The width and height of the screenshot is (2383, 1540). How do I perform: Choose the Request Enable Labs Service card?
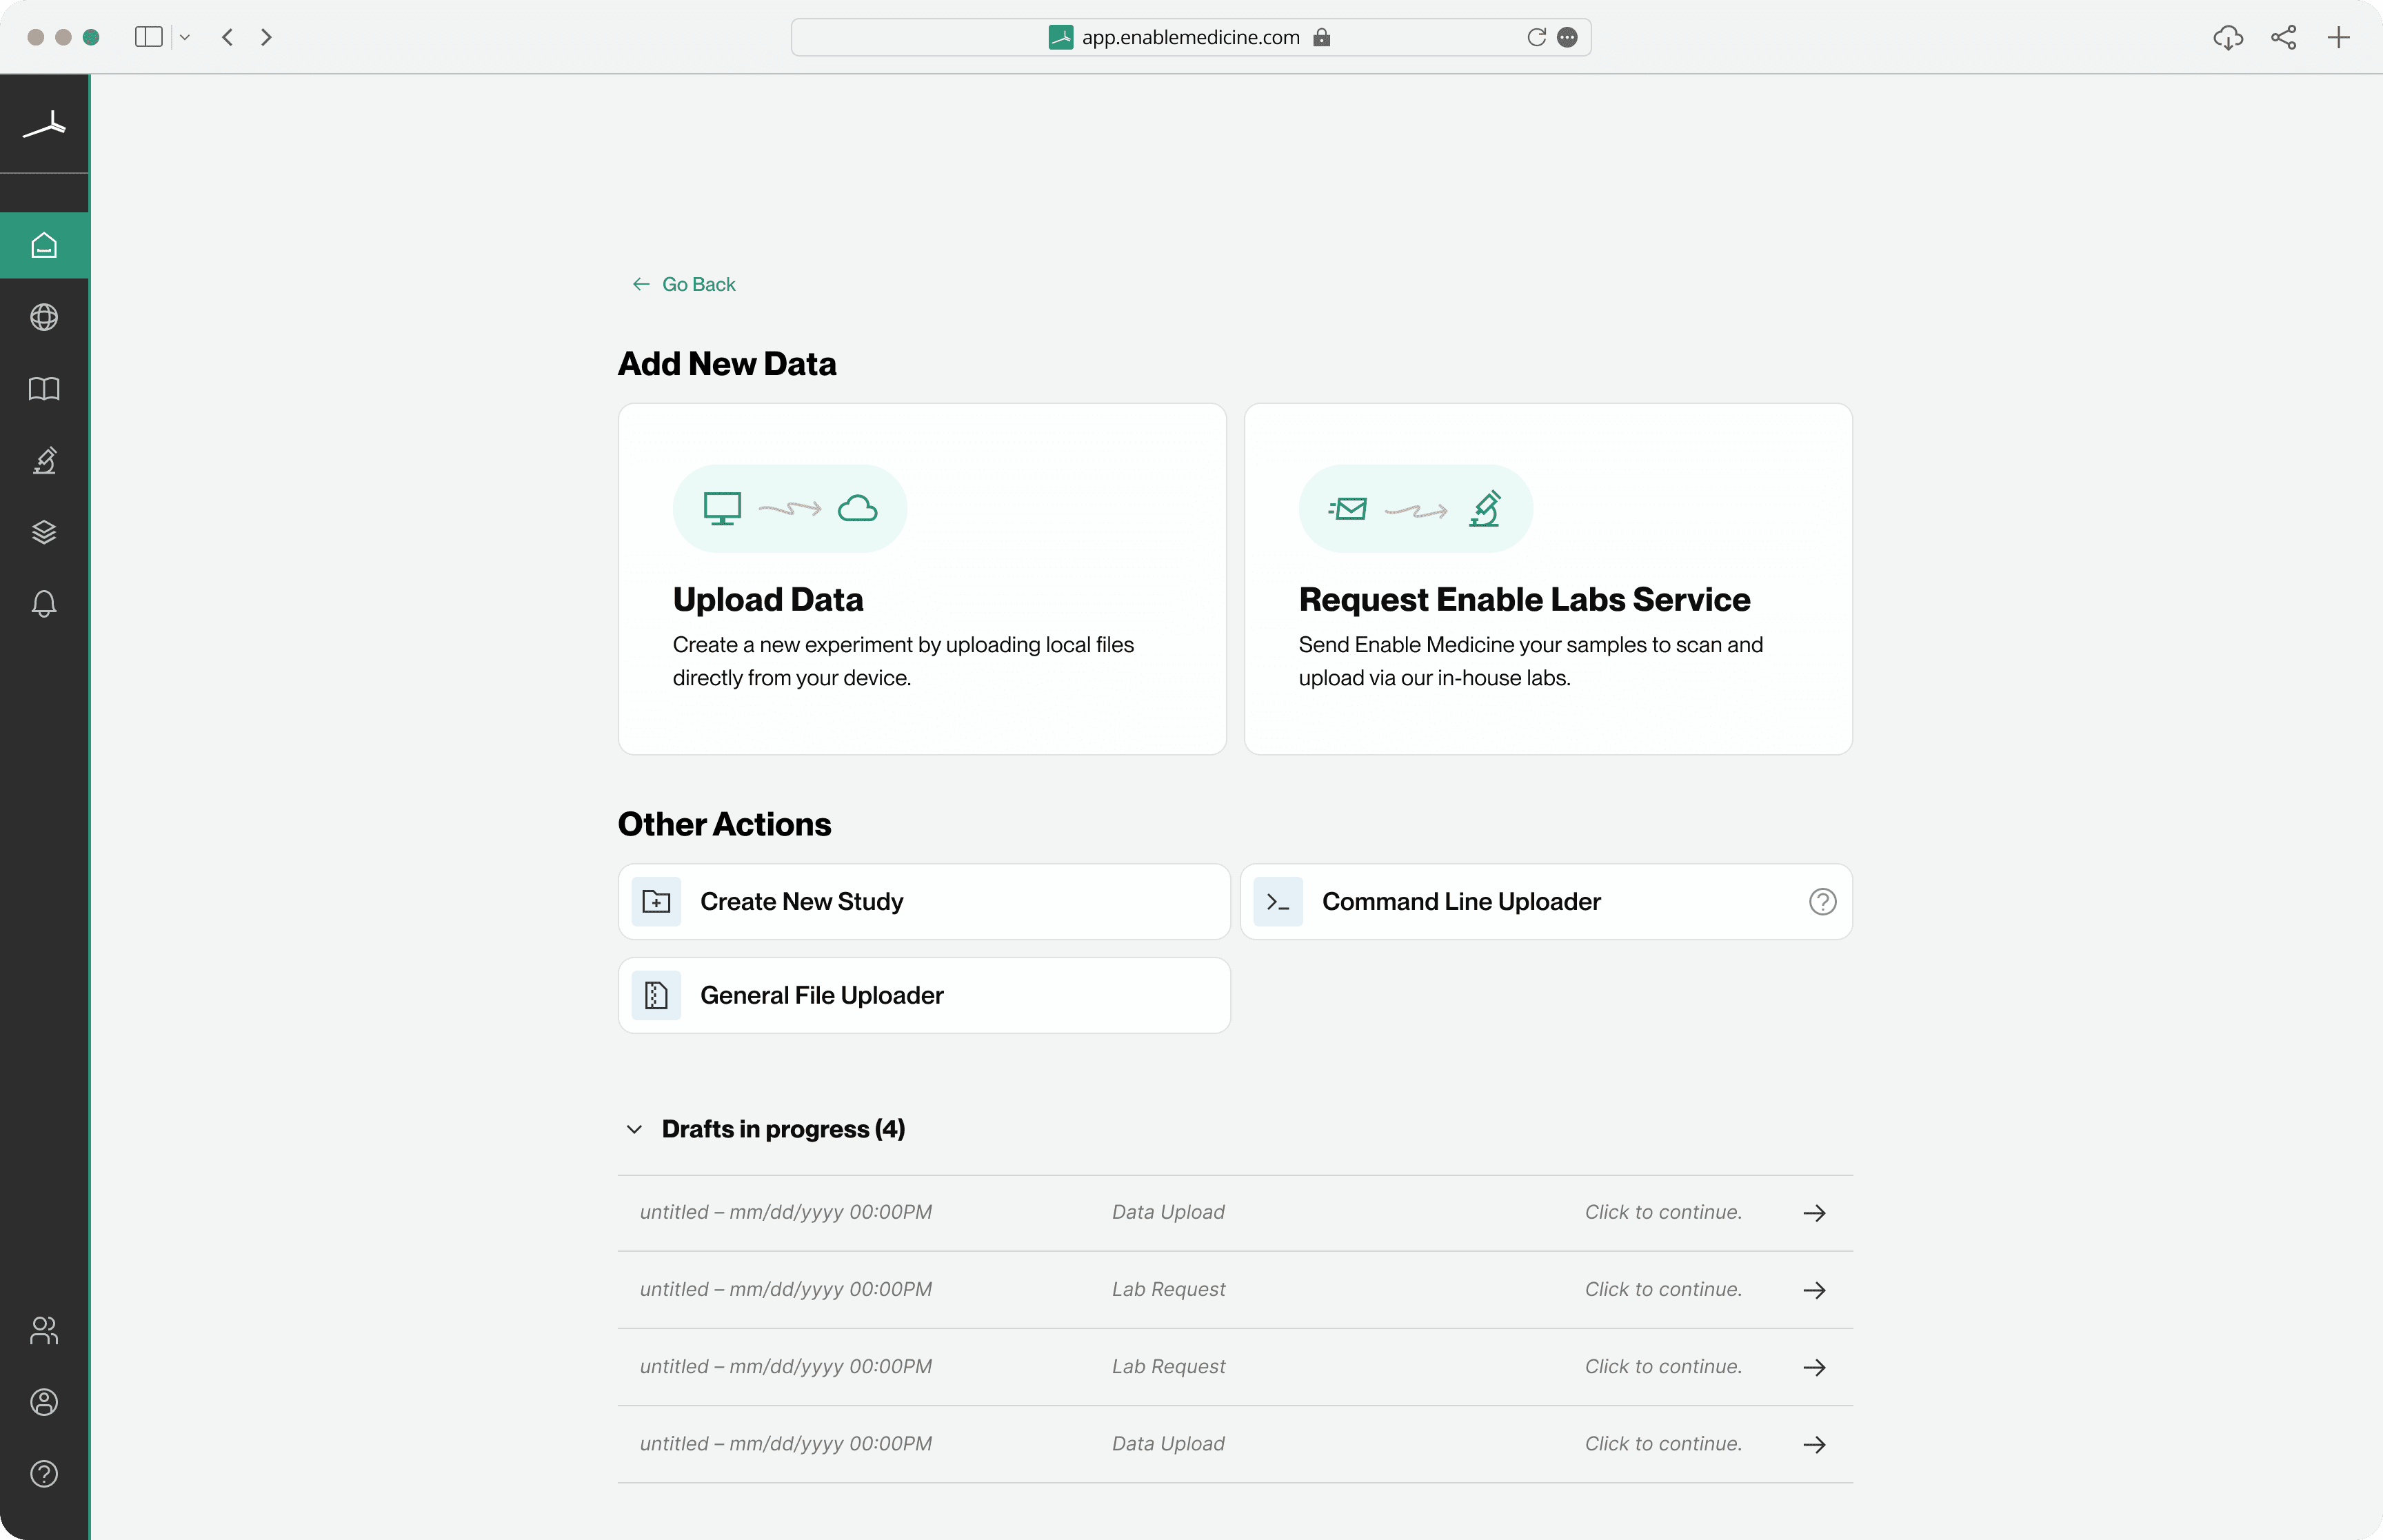(1548, 579)
